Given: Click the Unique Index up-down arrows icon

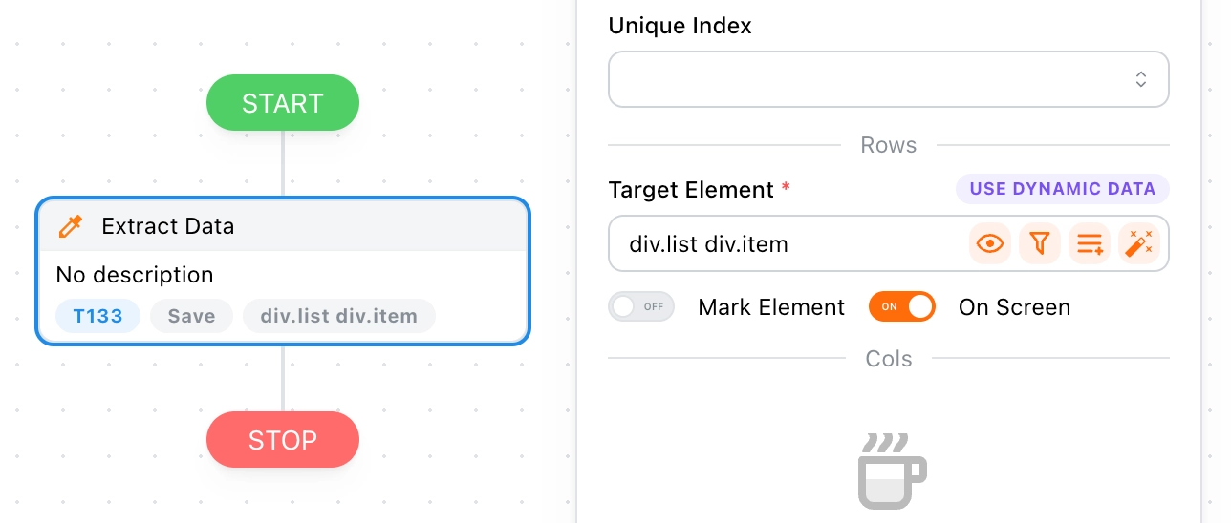Looking at the screenshot, I should point(1140,79).
